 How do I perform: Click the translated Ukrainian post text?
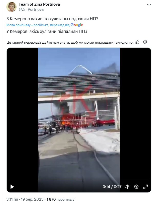(x=47, y=31)
